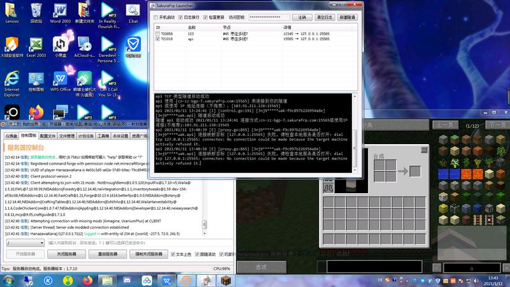Screen dimensions: 510x287
Task: Open the Recycle Bin desktop icon
Action: [36, 13]
